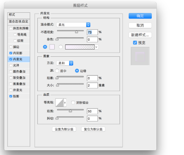The image size is (184, 155).
Task: Expand the gradient picker arrow
Action: tap(97, 47)
